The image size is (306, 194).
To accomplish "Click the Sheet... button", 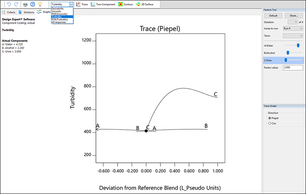I will 294,16.
